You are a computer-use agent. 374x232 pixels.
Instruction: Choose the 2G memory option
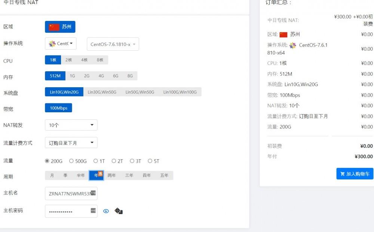pyautogui.click(x=87, y=76)
